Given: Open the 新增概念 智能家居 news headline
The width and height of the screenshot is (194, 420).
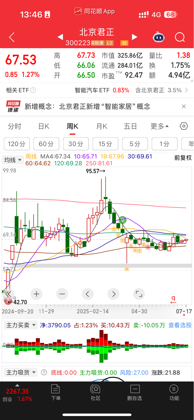Looking at the screenshot, I should pos(87,106).
